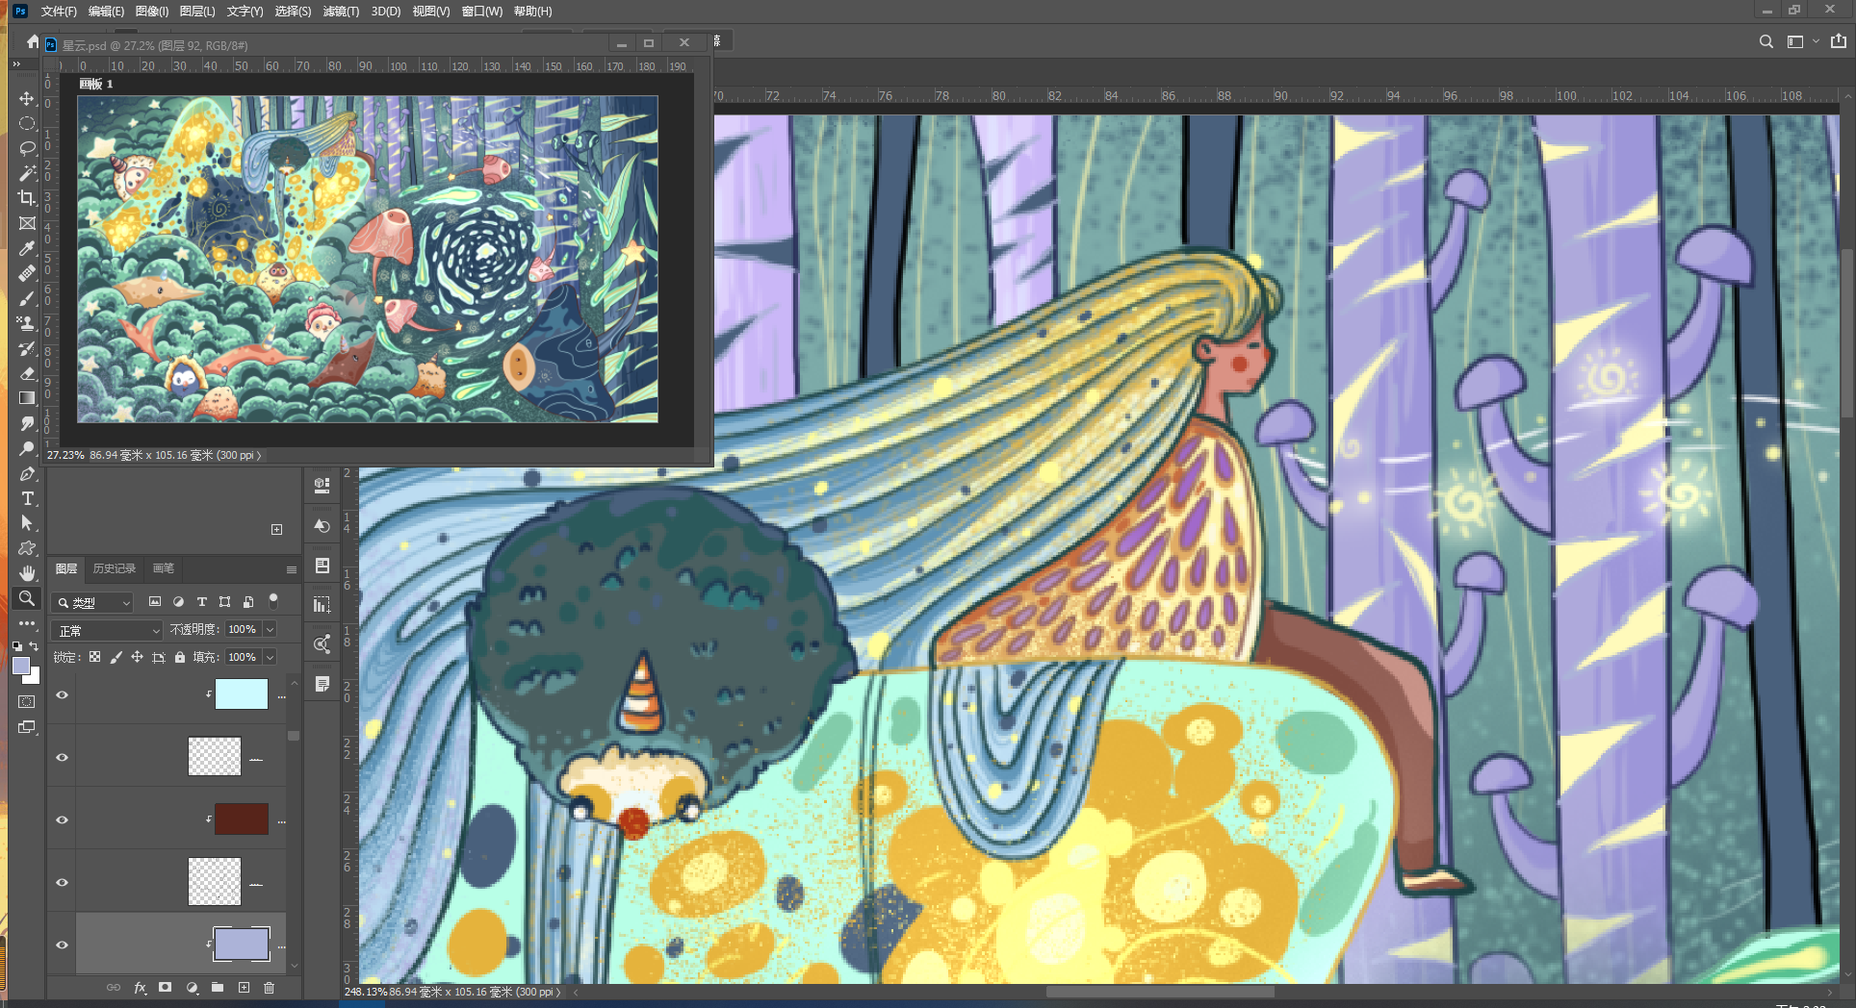This screenshot has height=1008, width=1856.
Task: Click the new group folder icon
Action: click(x=218, y=988)
